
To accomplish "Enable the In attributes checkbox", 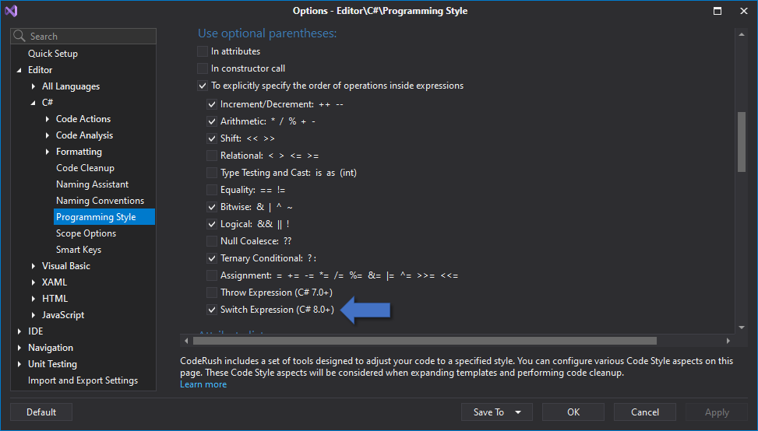I will click(x=203, y=51).
